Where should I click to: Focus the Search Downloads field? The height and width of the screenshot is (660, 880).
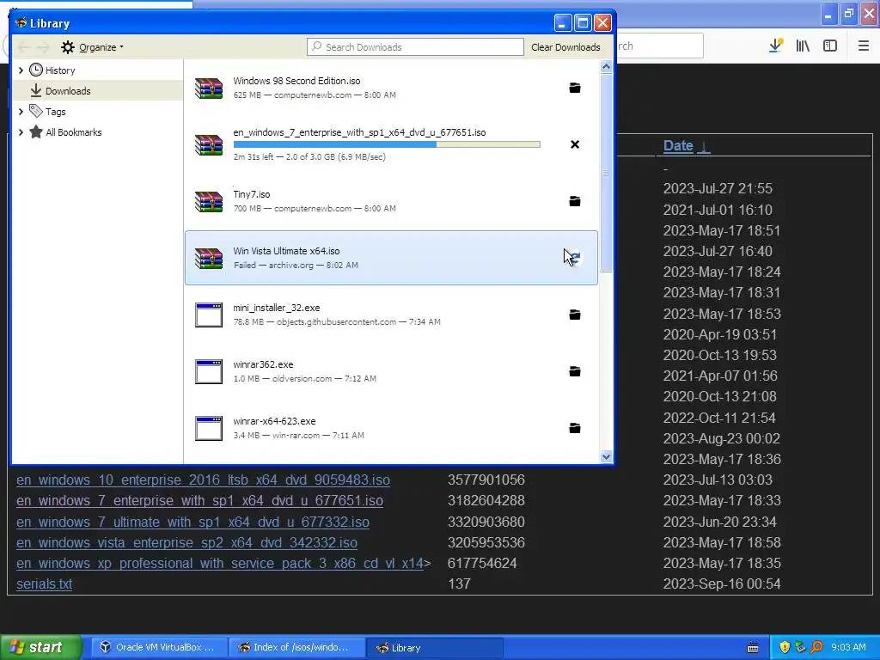(x=415, y=47)
